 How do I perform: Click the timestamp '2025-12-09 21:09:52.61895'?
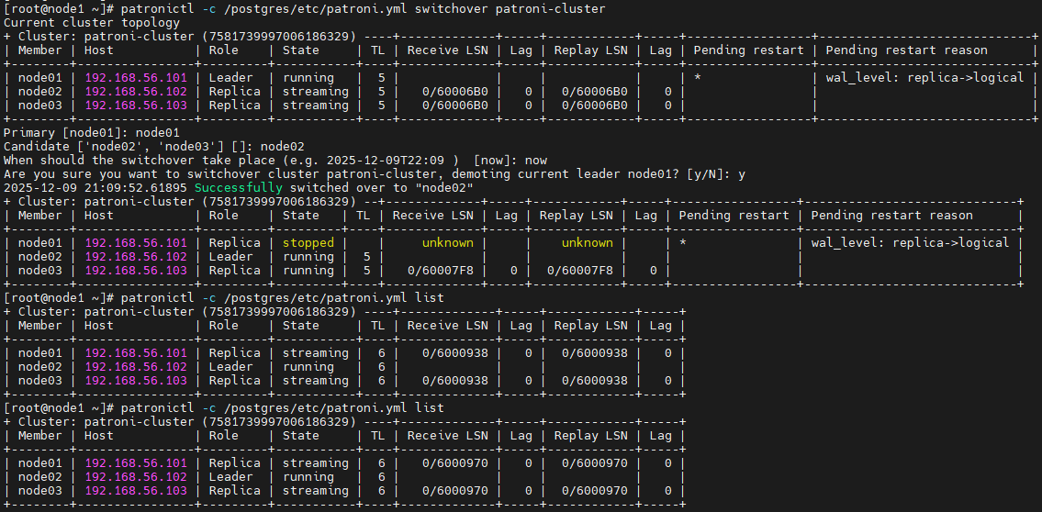coord(95,188)
